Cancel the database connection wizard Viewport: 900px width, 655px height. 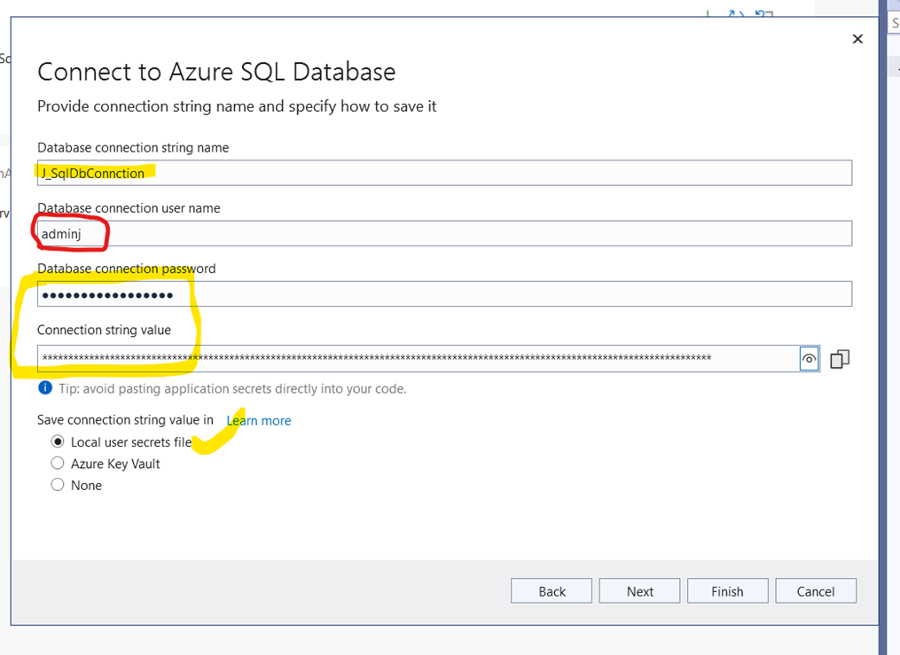[816, 591]
